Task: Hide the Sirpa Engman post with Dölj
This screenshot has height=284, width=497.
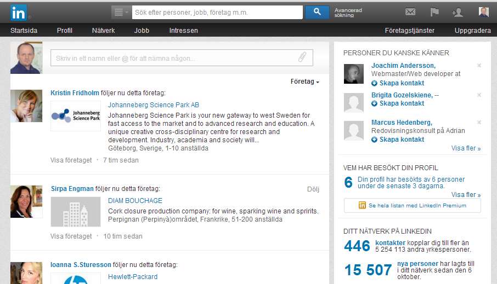Action: click(x=313, y=189)
